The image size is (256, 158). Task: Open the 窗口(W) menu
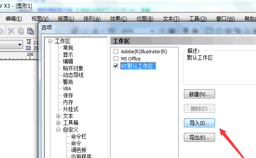[225, 19]
